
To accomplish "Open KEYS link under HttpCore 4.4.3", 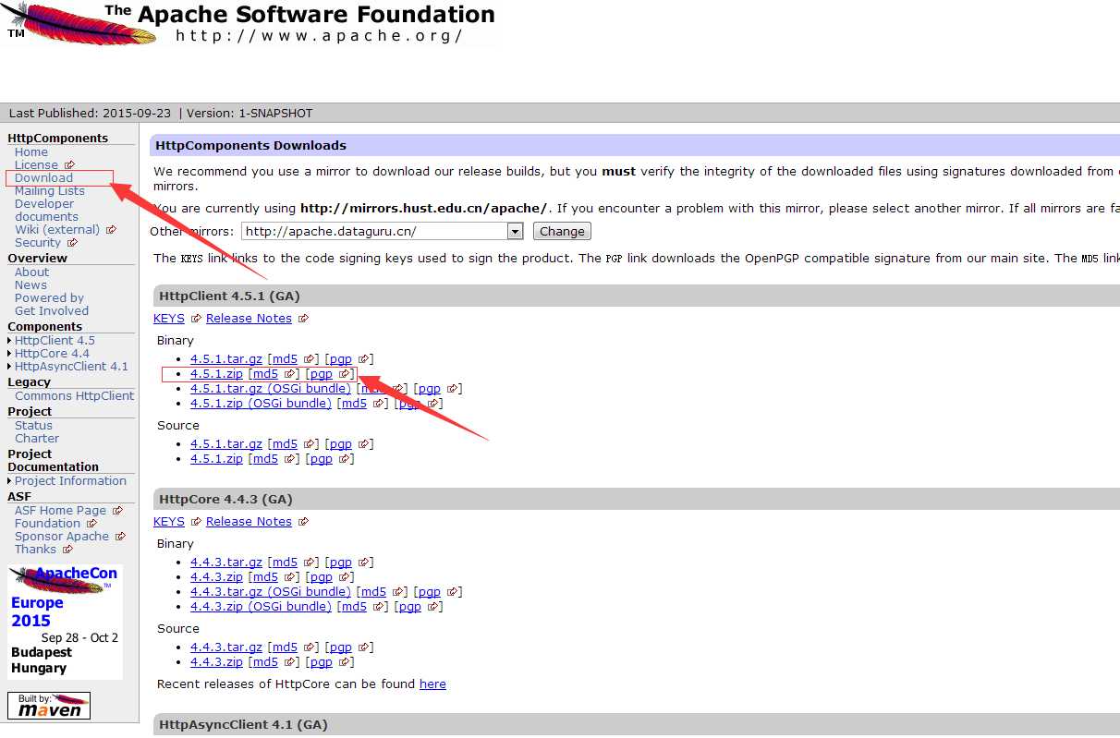I will [169, 522].
